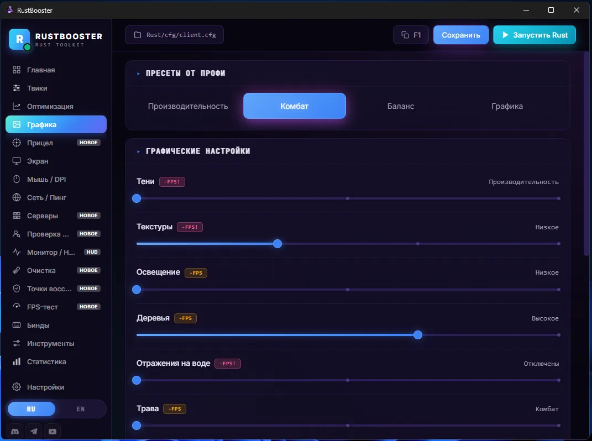Switch the interface language to EN
592x441 pixels.
(80, 409)
